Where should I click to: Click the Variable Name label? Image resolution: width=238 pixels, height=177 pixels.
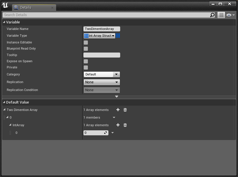(18, 29)
